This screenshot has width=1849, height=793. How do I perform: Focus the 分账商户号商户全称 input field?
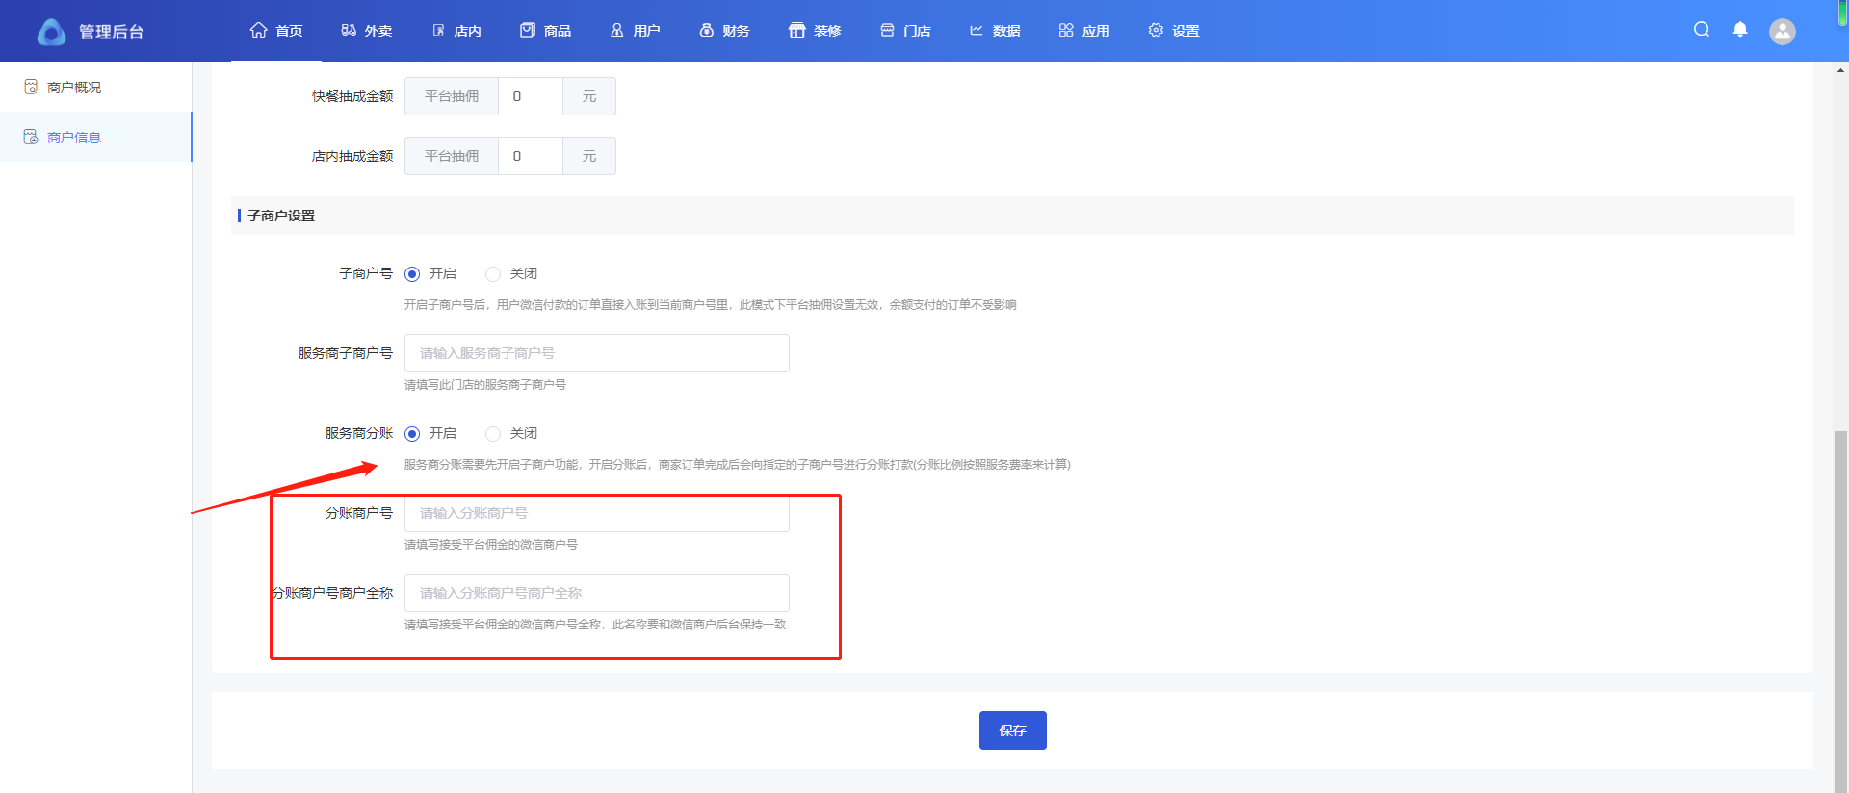point(596,593)
